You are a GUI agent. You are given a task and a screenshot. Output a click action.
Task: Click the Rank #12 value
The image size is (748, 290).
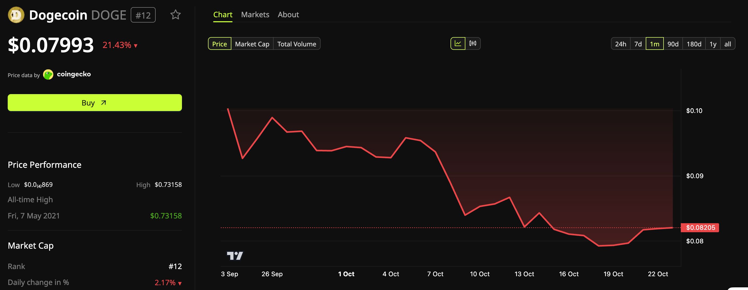175,266
